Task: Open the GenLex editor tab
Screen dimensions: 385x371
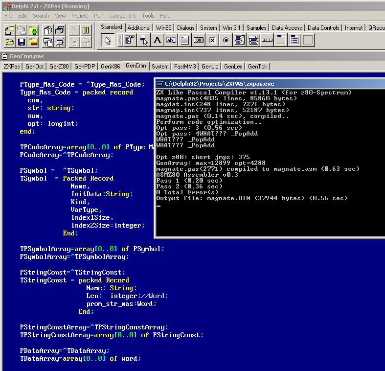Action: (x=233, y=67)
